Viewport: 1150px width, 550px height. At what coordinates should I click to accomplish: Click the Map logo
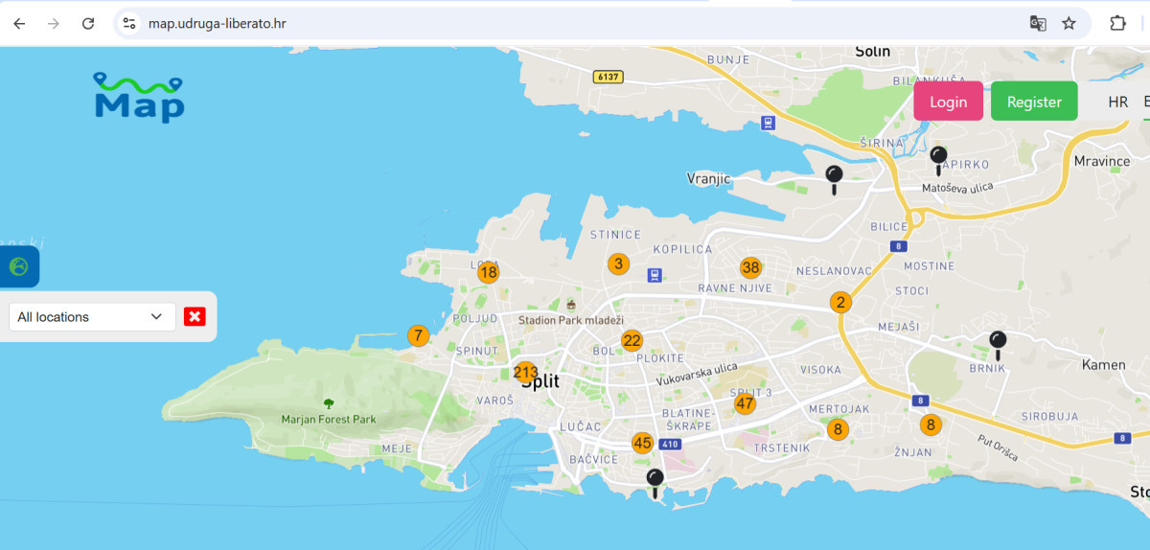click(x=139, y=97)
